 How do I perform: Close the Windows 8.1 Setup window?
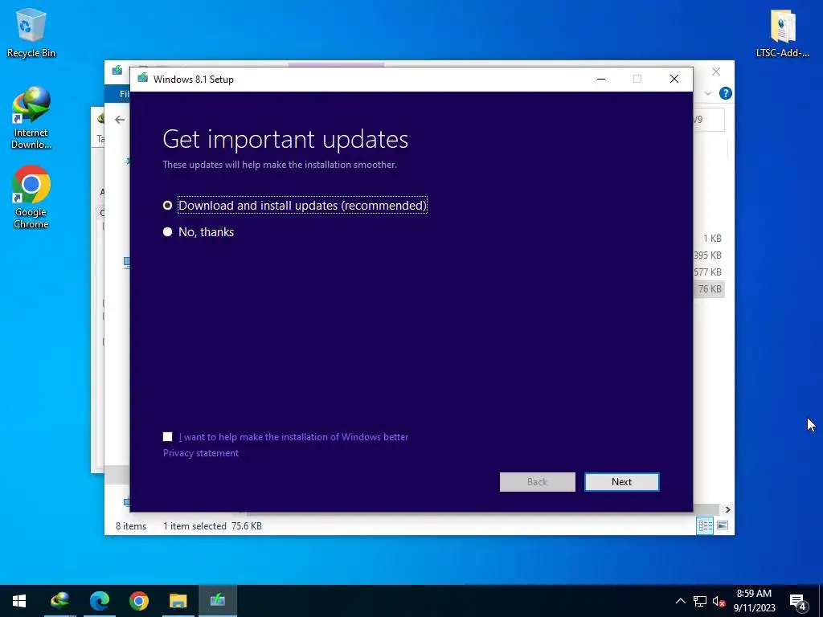tap(674, 79)
